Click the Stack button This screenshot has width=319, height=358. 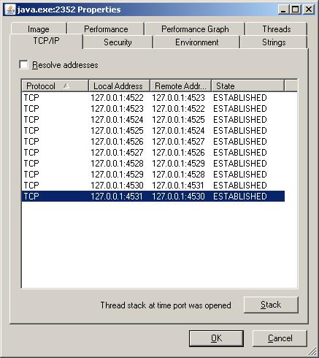click(271, 305)
